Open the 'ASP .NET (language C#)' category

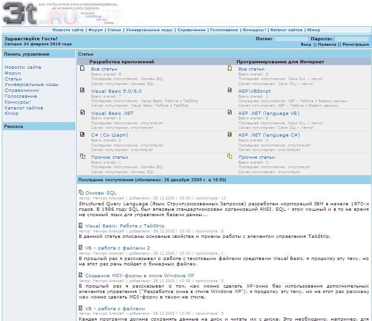[x=269, y=135]
